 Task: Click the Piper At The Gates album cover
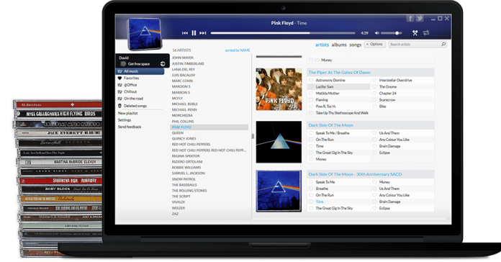coord(279,89)
